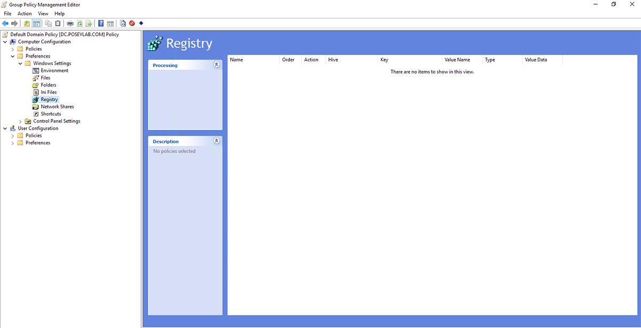The width and height of the screenshot is (641, 328).
Task: Click the Print toolbar icon
Action: point(70,23)
